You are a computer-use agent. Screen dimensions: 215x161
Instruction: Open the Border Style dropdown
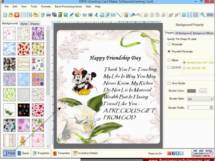coord(200,99)
